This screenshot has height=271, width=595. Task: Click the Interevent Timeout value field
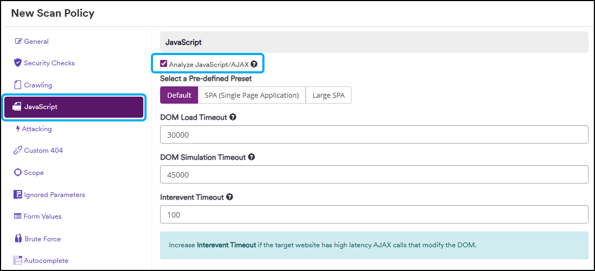(374, 215)
